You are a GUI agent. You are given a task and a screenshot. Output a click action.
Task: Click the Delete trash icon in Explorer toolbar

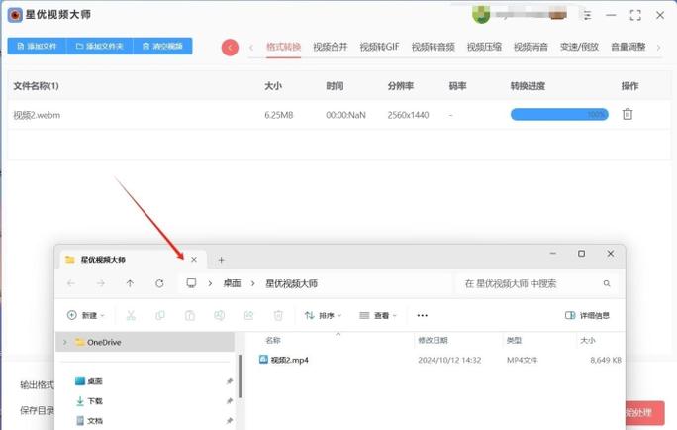click(x=278, y=315)
